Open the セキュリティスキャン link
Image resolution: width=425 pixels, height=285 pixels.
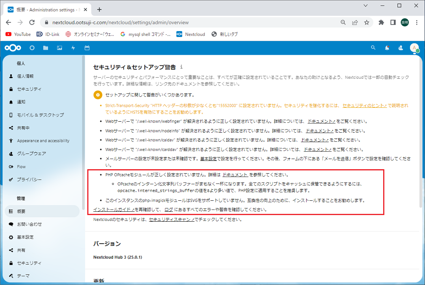171,220
